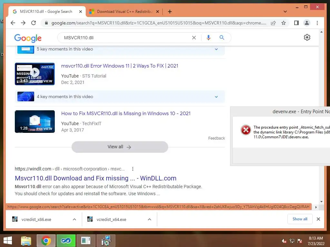Image resolution: width=330 pixels, height=247 pixels.
Task: Open Action Center flag icon
Action: click(300, 241)
